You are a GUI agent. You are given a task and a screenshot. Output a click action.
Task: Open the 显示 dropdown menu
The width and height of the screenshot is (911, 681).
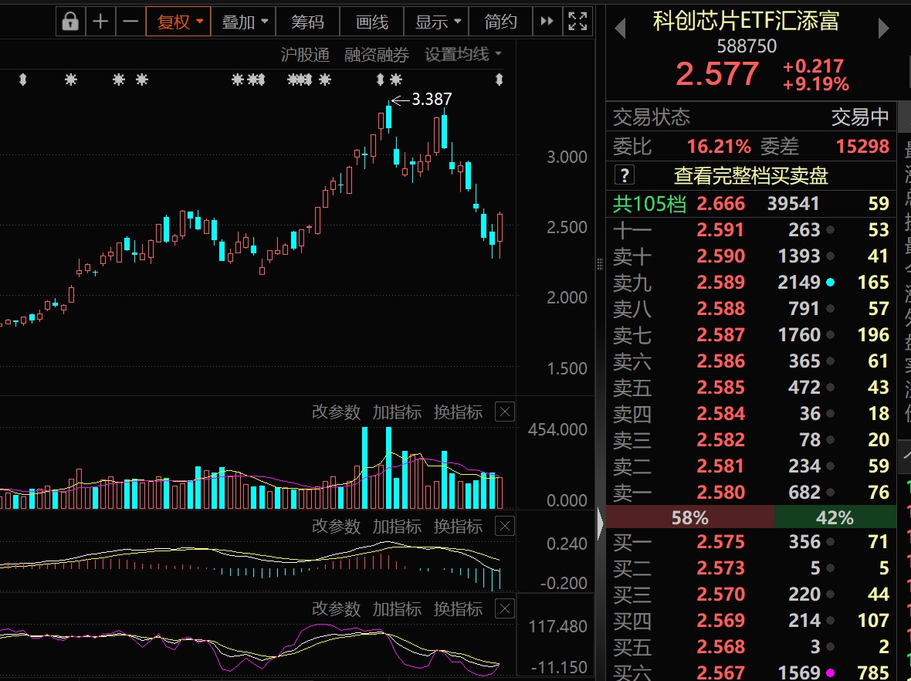(435, 22)
